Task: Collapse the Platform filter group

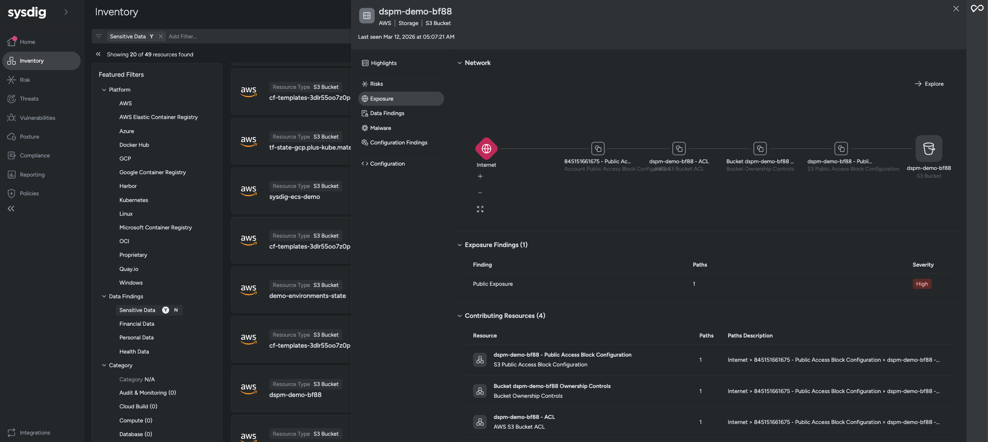Action: (104, 90)
